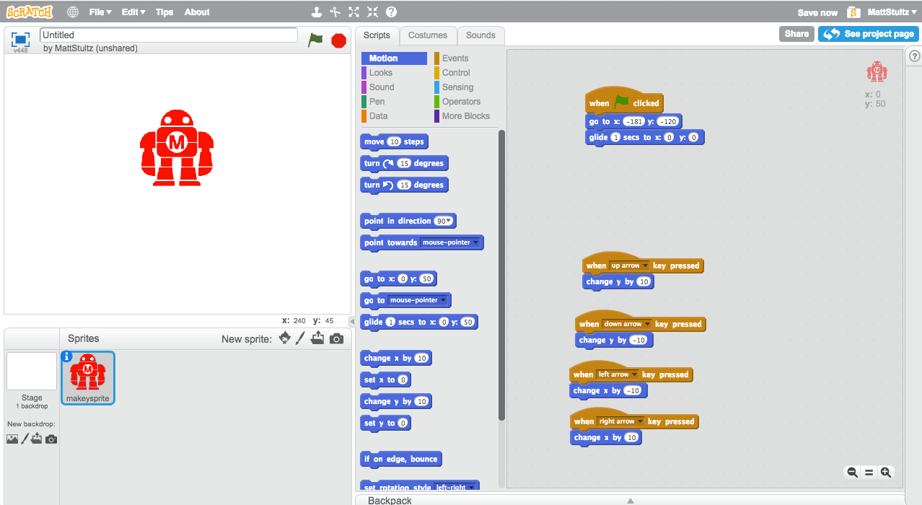The width and height of the screenshot is (922, 505).
Task: Take new sprite photo with camera
Action: pos(336,338)
